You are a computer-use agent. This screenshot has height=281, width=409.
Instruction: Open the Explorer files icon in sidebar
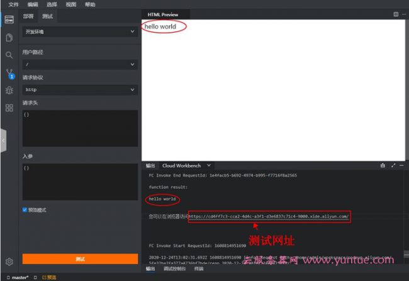(x=9, y=38)
